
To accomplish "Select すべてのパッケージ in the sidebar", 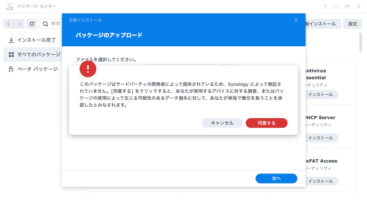I will pyautogui.click(x=32, y=55).
